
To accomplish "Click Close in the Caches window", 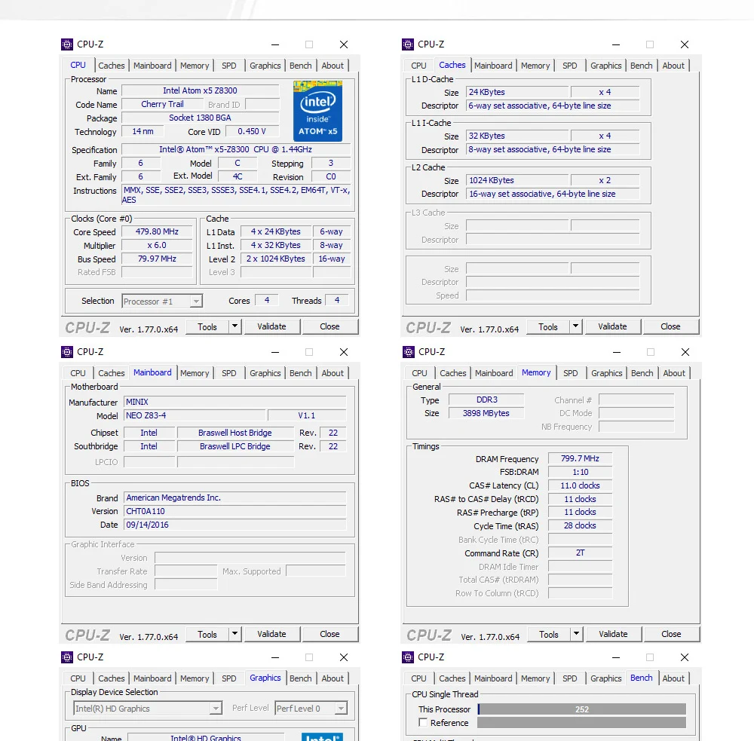I will (670, 326).
